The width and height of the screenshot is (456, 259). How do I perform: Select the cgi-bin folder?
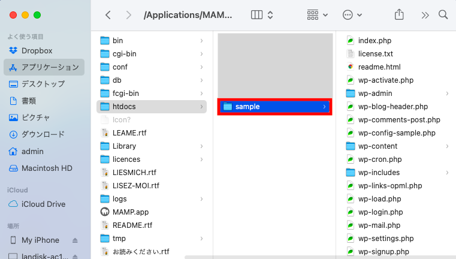point(152,54)
